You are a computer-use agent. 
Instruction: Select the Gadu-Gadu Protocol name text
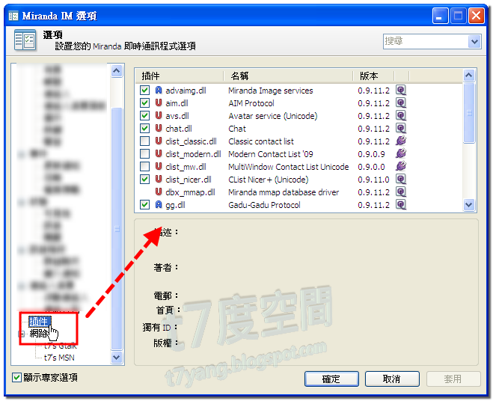point(264,205)
